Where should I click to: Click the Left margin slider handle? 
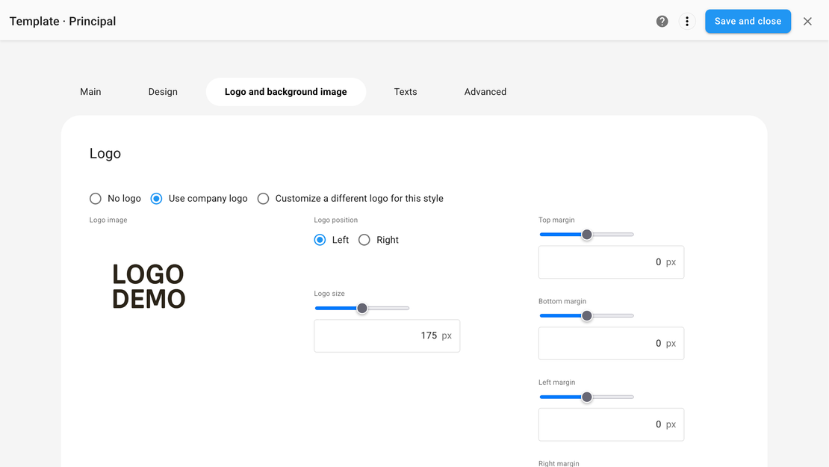pyautogui.click(x=587, y=398)
